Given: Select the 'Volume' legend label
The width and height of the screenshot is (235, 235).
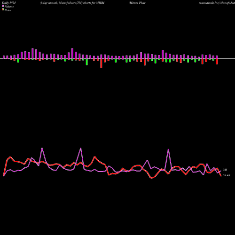Looking at the screenshot, I should point(9,7).
